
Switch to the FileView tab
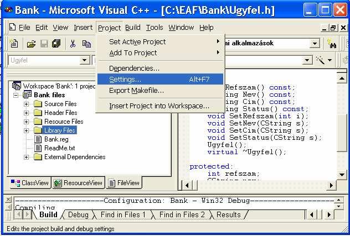[124, 183]
